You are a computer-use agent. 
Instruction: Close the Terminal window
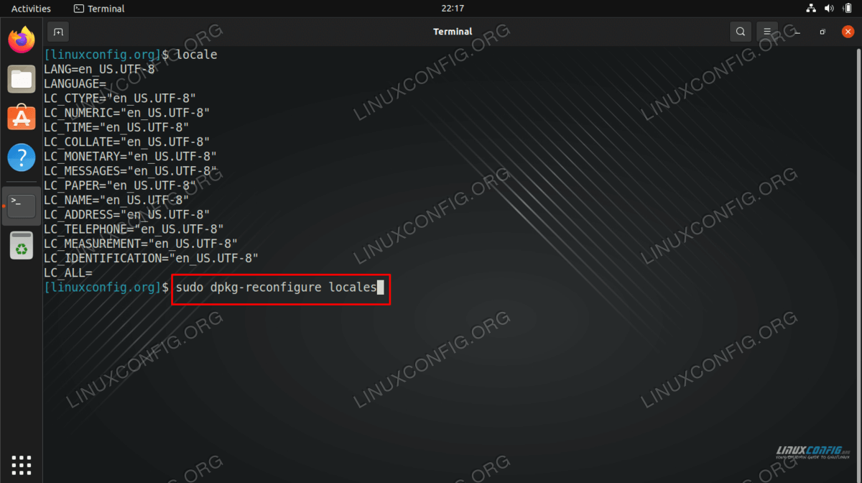[848, 32]
